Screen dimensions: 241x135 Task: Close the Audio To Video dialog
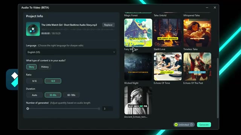pyautogui.click(x=215, y=7)
